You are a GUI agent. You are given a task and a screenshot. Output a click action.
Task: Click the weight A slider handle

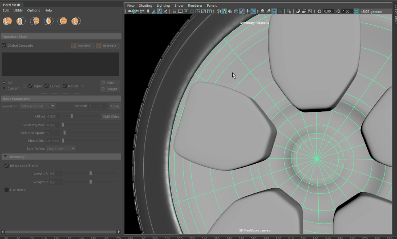click(x=91, y=173)
